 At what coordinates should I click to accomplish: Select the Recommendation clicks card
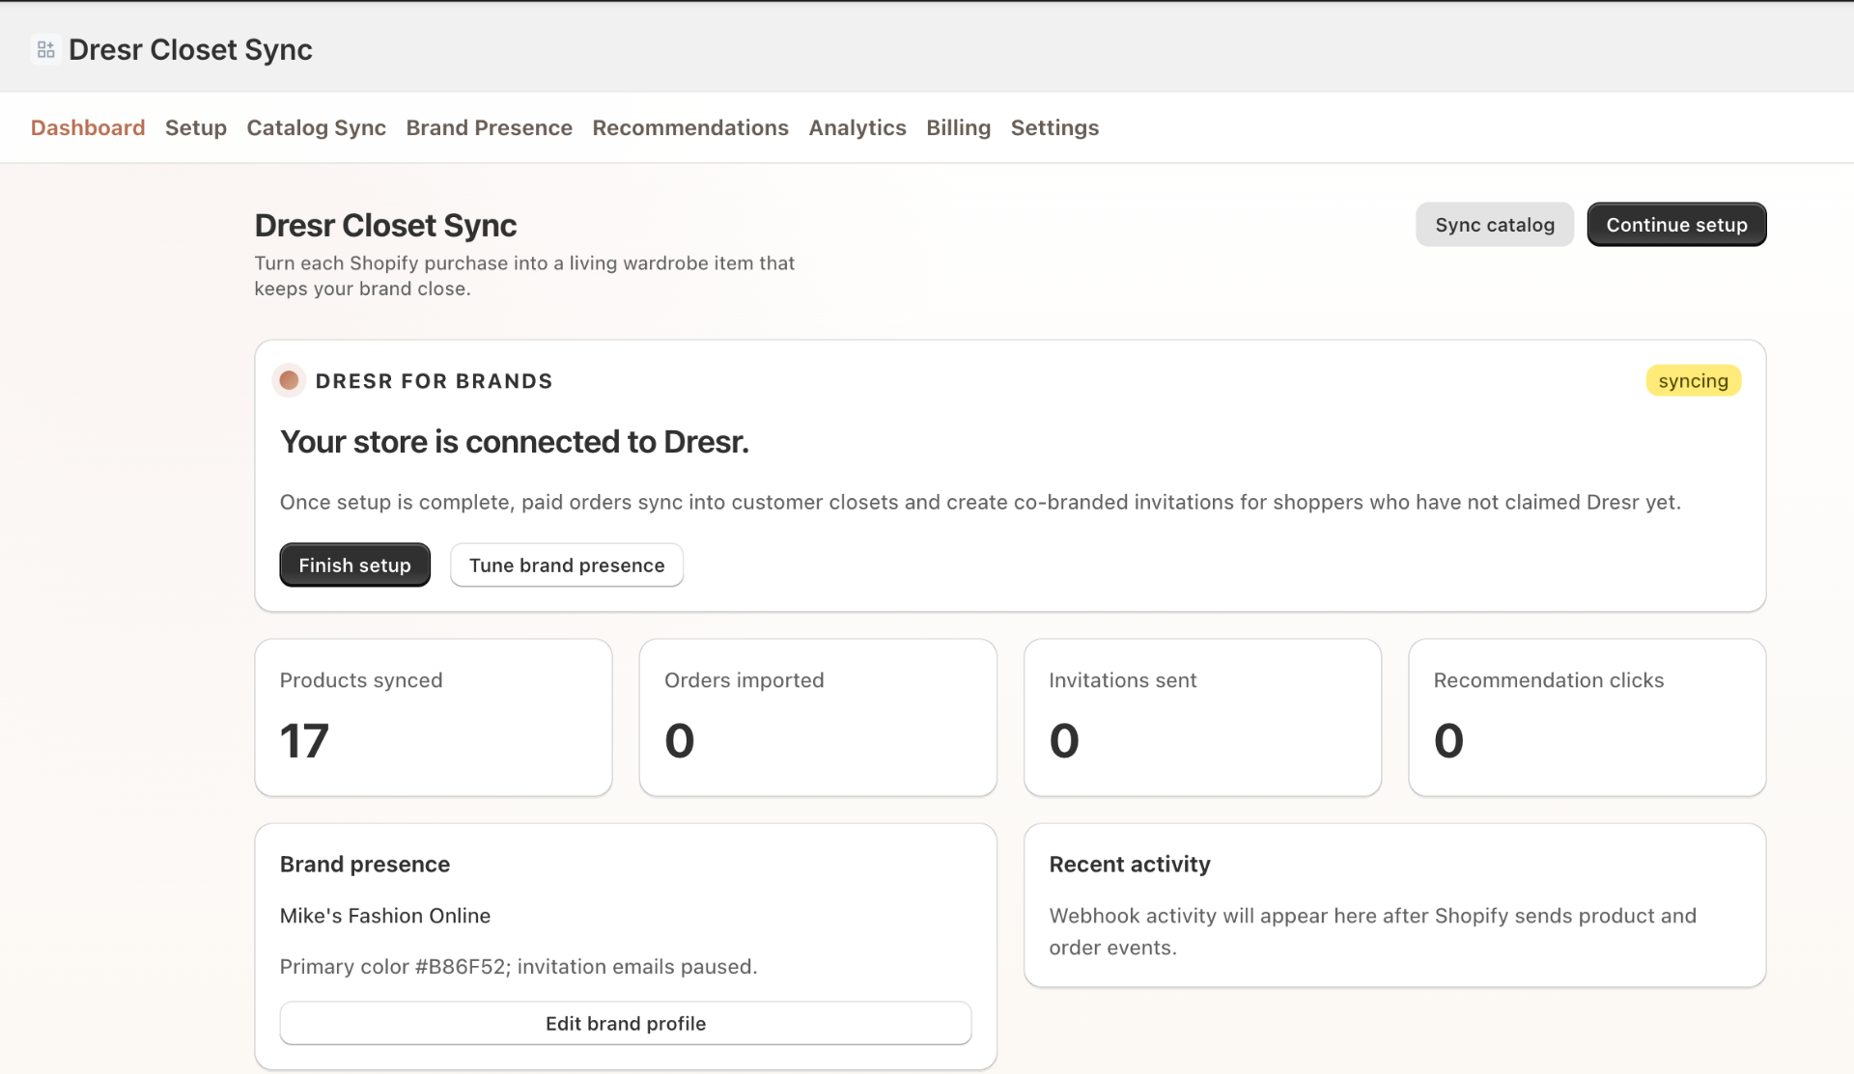point(1587,718)
